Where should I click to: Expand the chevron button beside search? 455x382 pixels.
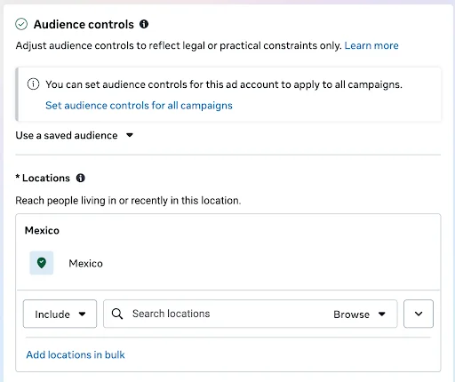click(419, 314)
